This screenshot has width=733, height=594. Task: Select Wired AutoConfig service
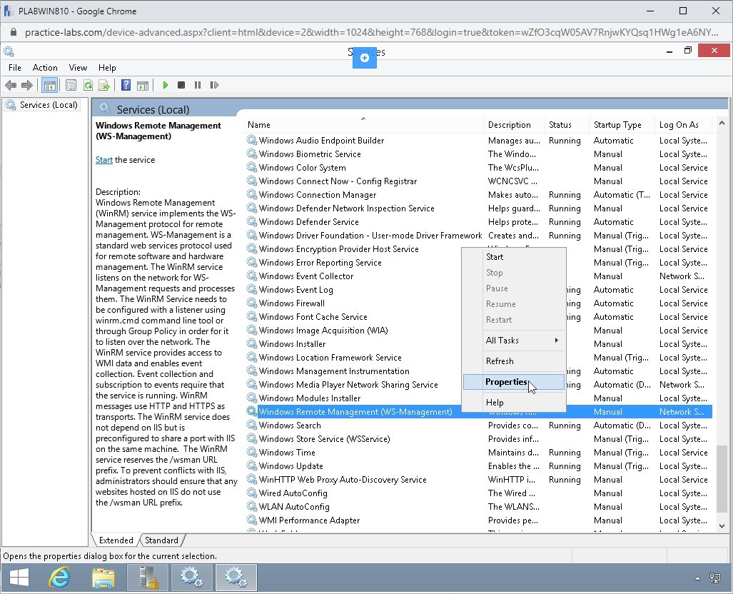[x=479, y=493]
